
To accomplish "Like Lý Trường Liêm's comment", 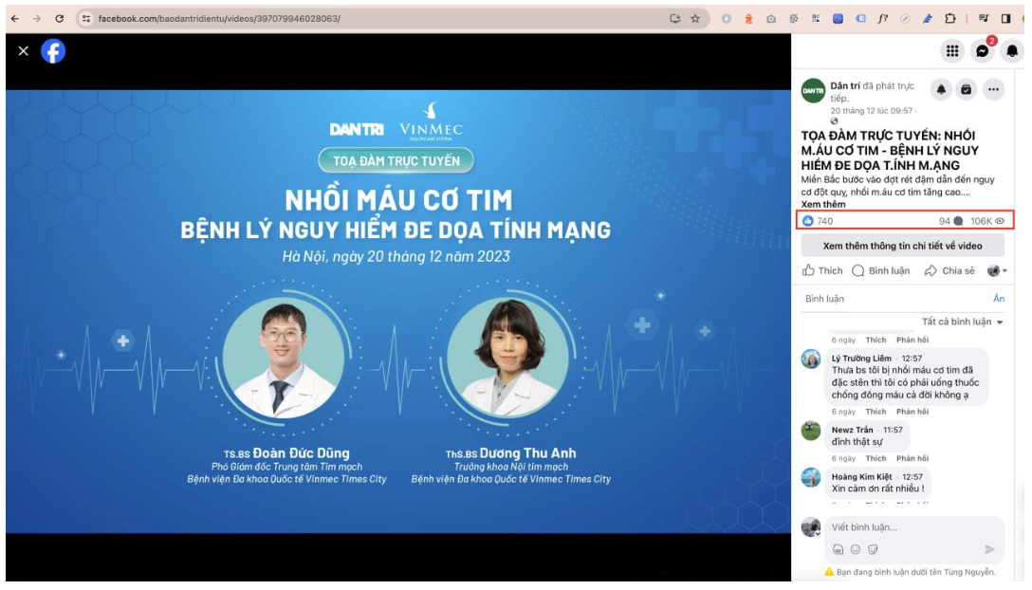I will point(875,412).
